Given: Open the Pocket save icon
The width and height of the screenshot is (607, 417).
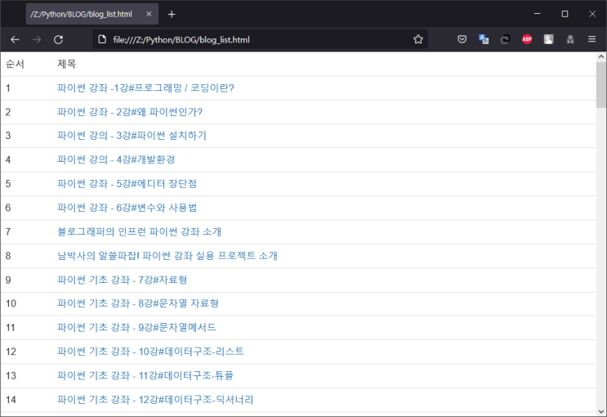Looking at the screenshot, I should pos(462,39).
